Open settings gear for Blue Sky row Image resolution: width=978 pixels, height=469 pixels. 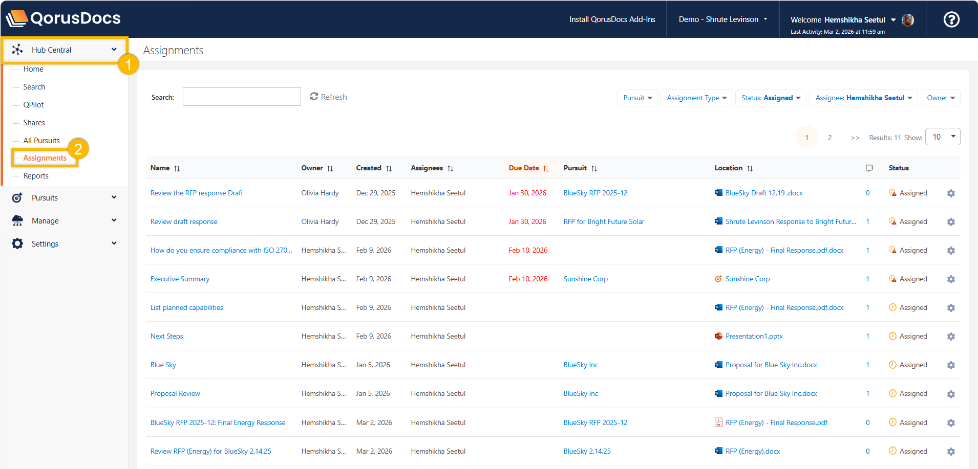tap(950, 365)
